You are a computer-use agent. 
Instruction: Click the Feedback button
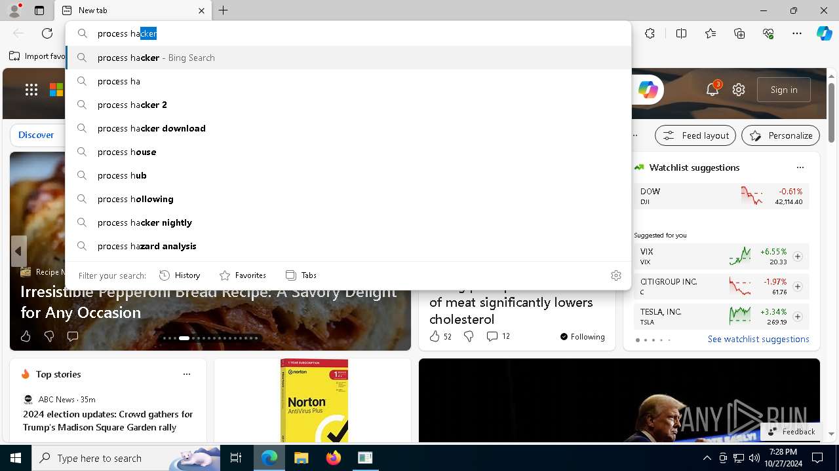pos(792,431)
